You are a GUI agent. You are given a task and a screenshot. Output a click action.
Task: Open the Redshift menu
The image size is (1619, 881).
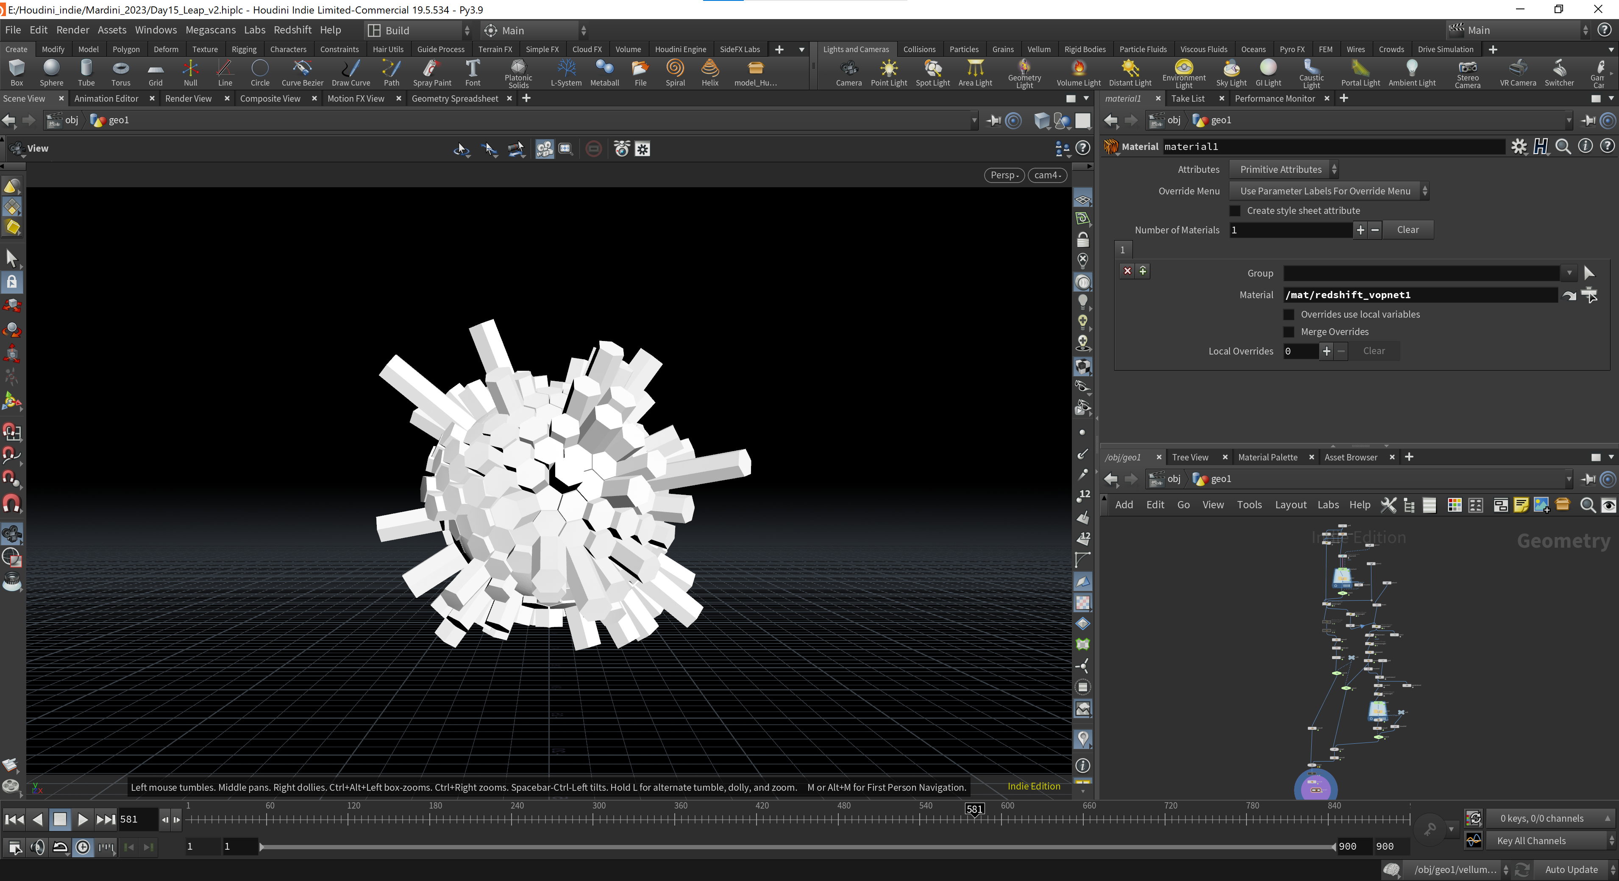pyautogui.click(x=292, y=30)
